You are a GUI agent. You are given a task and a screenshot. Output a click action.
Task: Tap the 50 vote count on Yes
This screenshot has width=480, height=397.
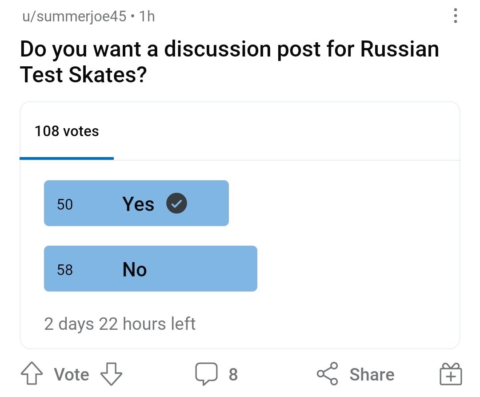[65, 204]
